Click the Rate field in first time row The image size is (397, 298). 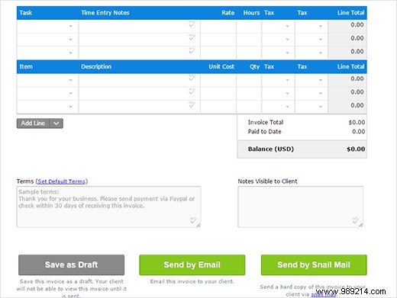tap(218, 26)
